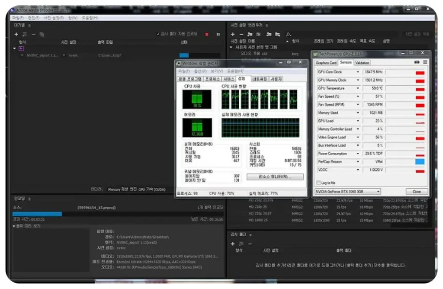Open Watch Folders panel menu icon
This screenshot has height=289, width=443.
click(250, 235)
